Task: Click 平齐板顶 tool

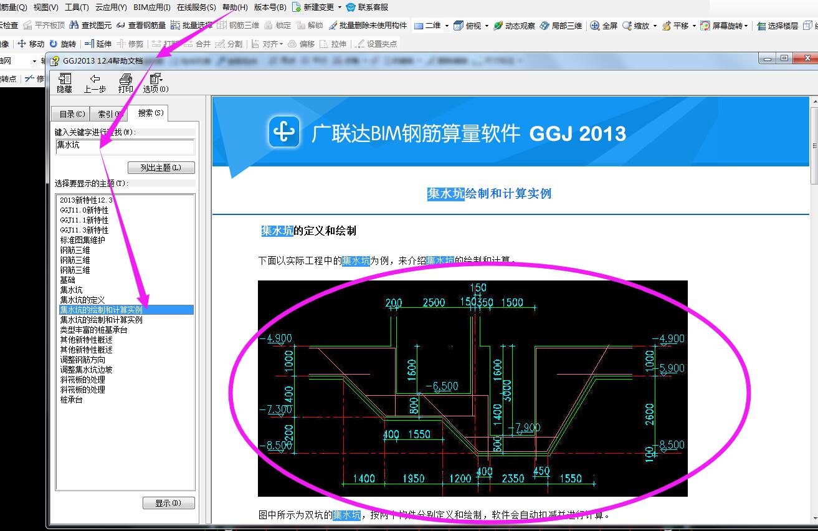Action: tap(44, 26)
